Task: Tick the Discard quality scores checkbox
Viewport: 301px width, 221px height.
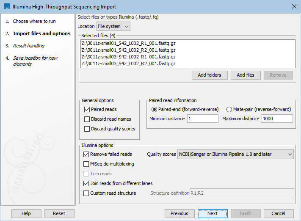Action: pyautogui.click(x=87, y=129)
